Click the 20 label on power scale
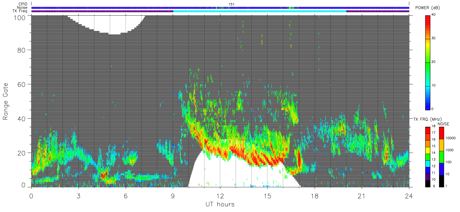This screenshot has height=212, width=460. coord(434,62)
